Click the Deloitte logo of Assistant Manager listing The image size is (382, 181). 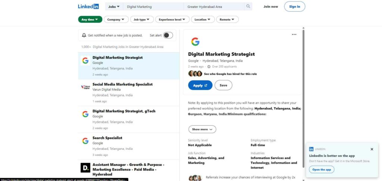[x=85, y=168]
